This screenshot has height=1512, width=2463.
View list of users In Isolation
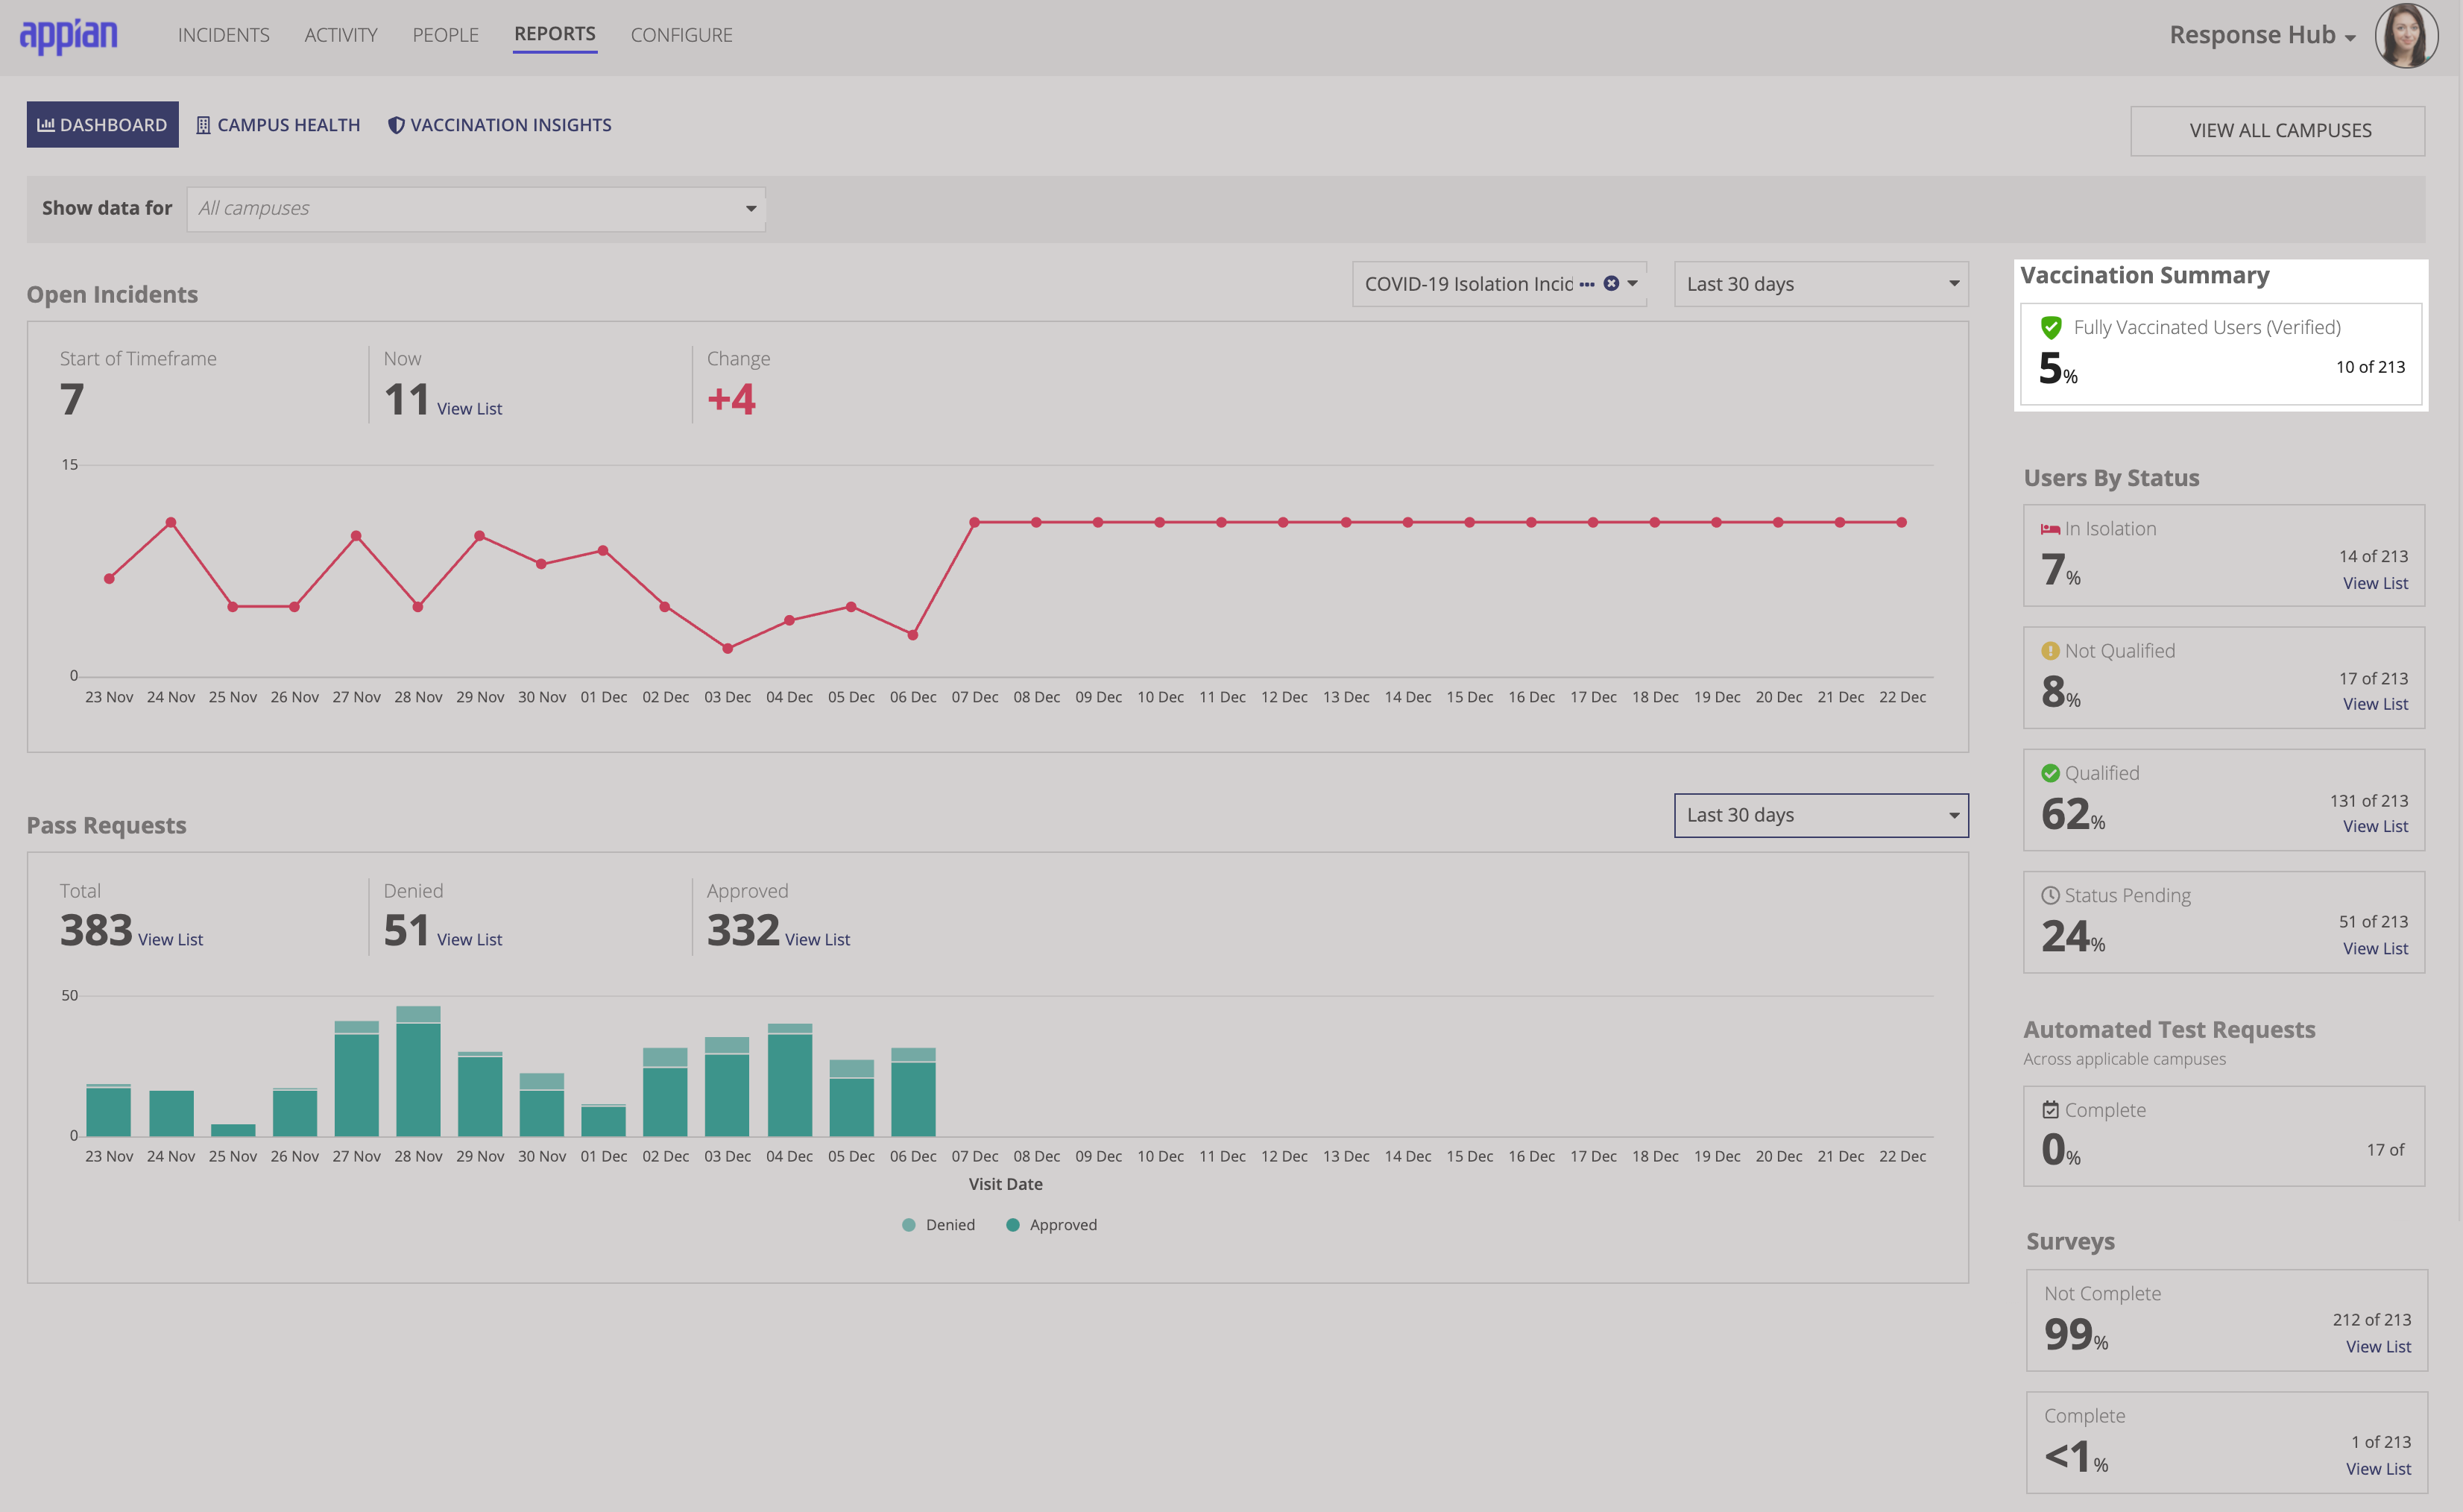point(2375,583)
